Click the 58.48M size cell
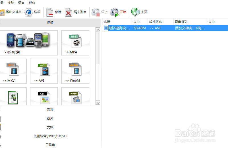 [x=140, y=28]
